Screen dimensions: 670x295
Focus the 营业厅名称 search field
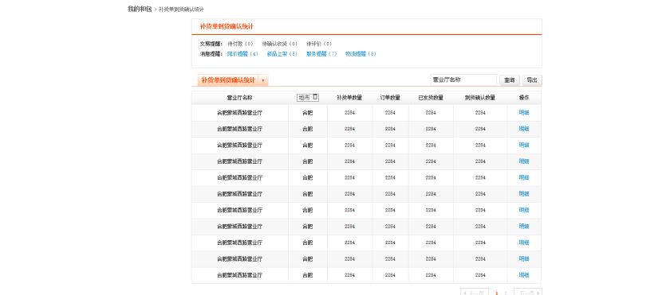463,80
